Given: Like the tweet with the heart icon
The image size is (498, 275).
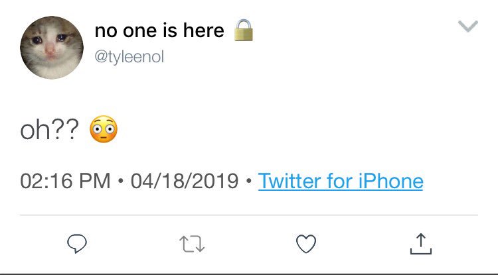Looking at the screenshot, I should tap(306, 244).
